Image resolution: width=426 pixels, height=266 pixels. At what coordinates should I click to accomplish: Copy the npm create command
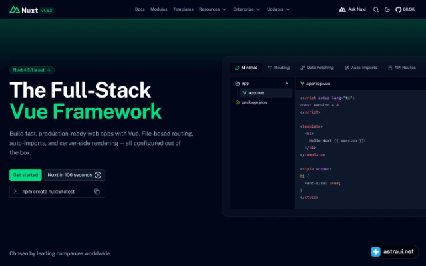[97, 192]
